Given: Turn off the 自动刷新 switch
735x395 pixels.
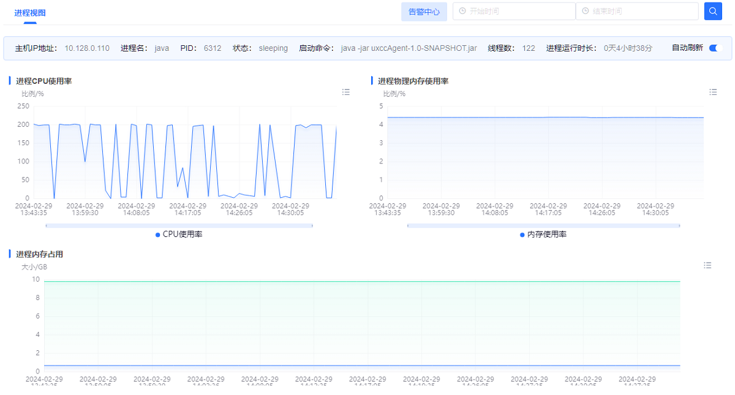Looking at the screenshot, I should coord(715,48).
